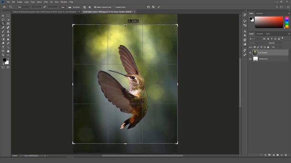
Task: Click the Straighten button
Action: 74,7
